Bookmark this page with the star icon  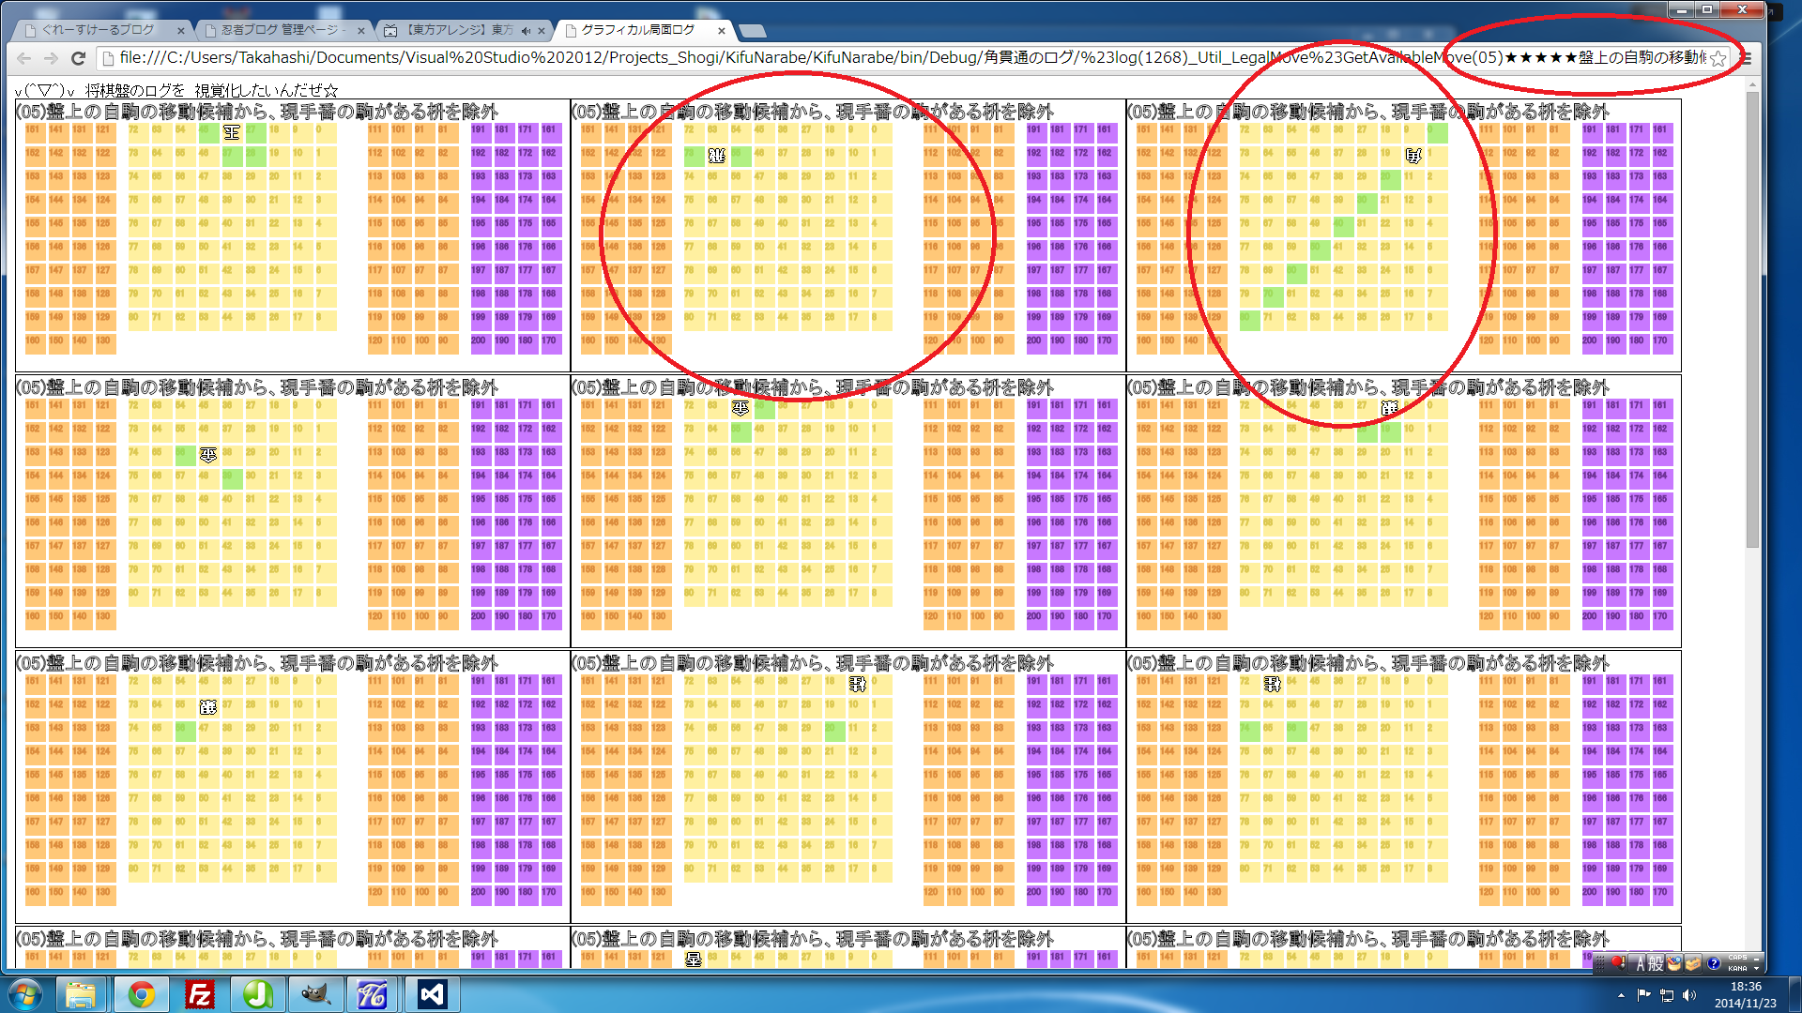(1718, 58)
